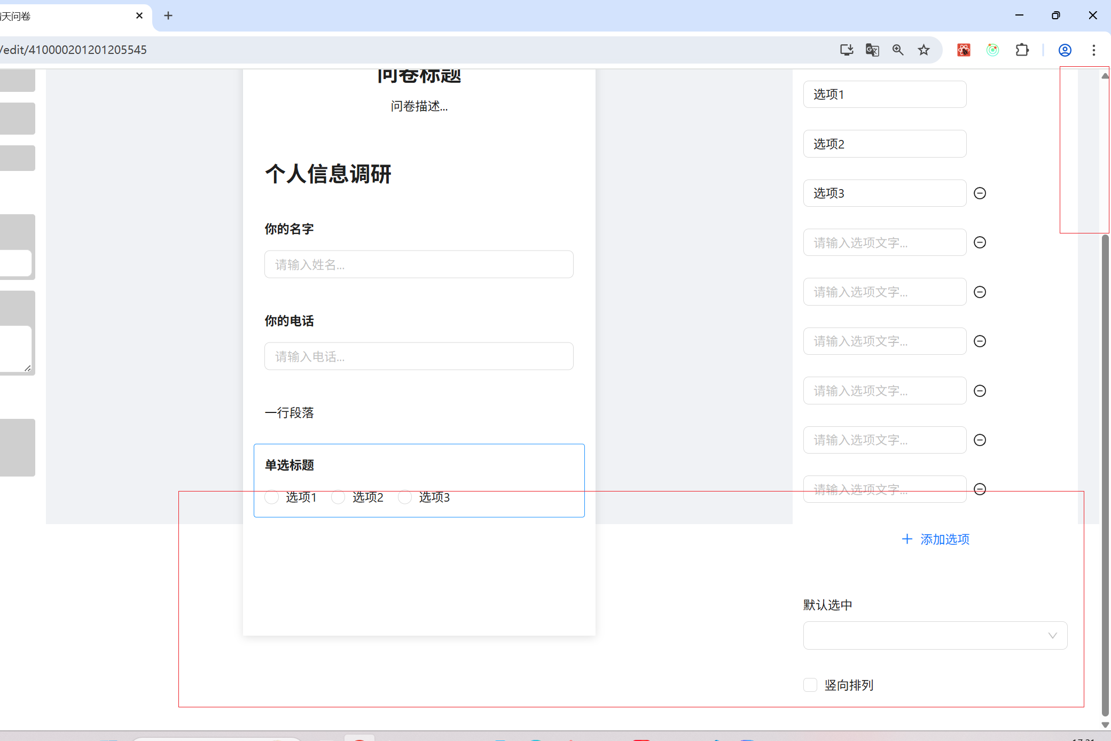
Task: Click the 默认选中 label
Action: tap(827, 605)
